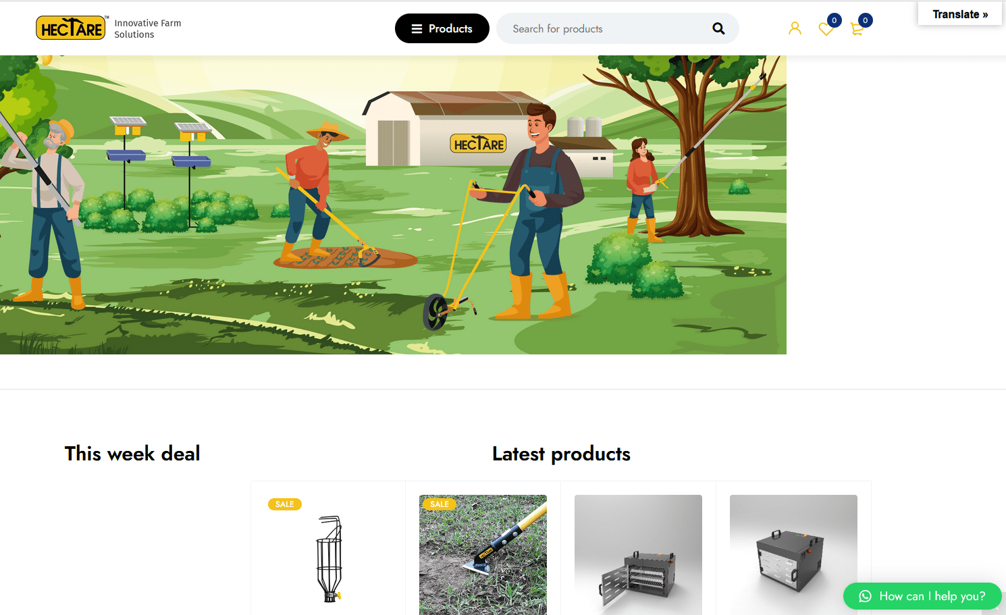Open the wishlist heart icon
The width and height of the screenshot is (1006, 615).
tap(826, 29)
